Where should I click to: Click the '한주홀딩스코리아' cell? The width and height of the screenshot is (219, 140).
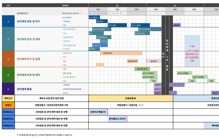pos(117,119)
